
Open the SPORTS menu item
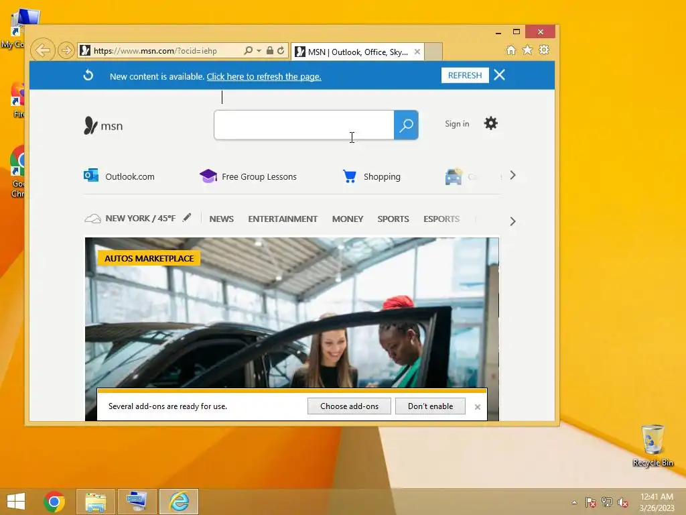coord(393,219)
